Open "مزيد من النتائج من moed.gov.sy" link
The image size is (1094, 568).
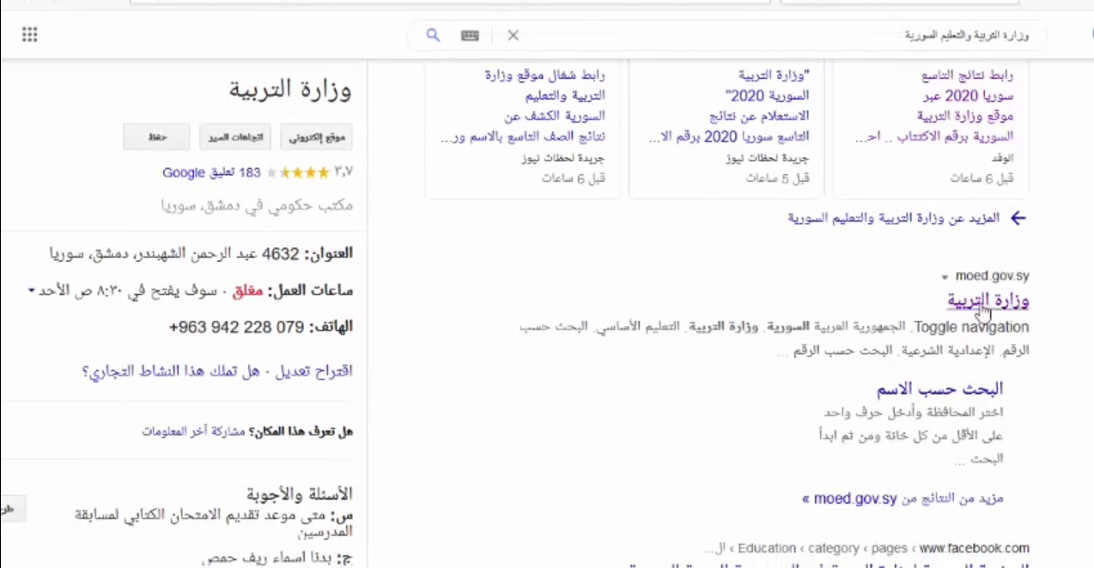(x=903, y=499)
